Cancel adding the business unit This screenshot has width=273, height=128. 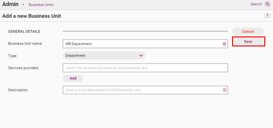[x=248, y=31]
